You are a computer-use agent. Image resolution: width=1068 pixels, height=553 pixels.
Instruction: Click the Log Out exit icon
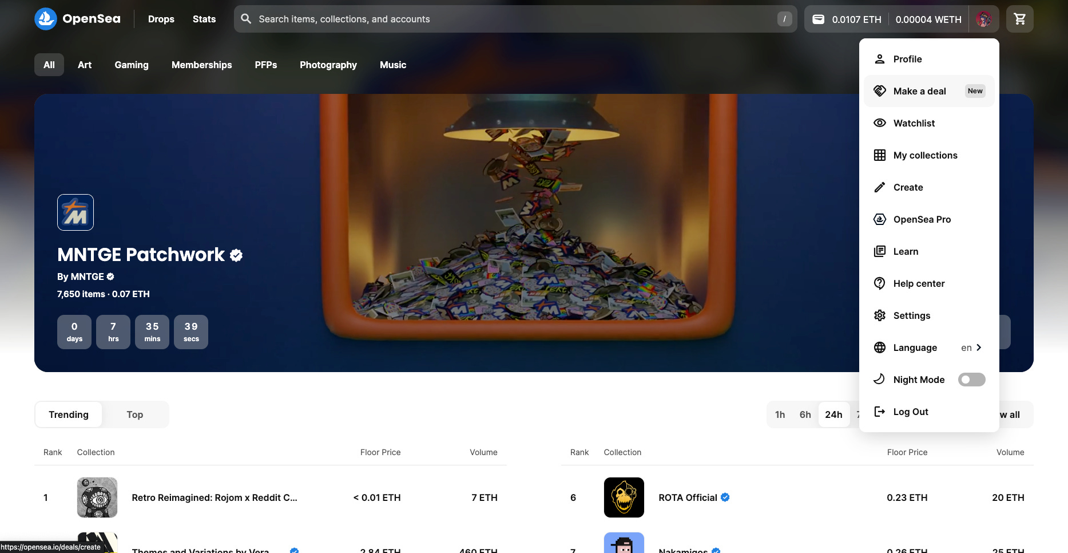[880, 412]
